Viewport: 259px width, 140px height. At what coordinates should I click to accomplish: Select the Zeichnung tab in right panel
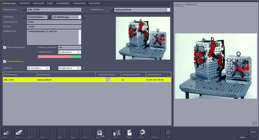[190, 5]
